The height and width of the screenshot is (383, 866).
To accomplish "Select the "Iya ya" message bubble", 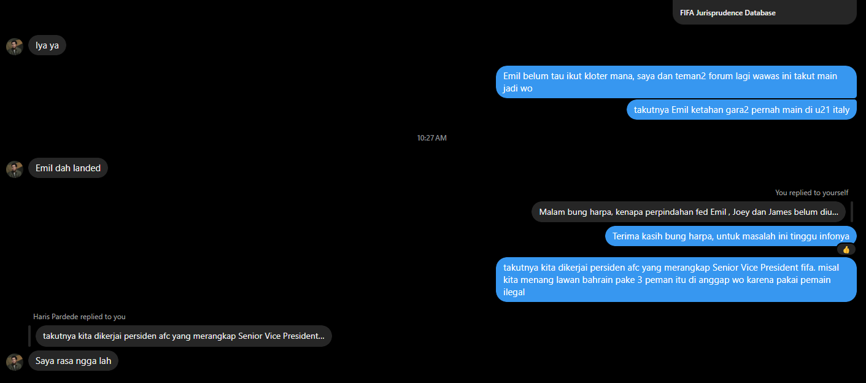I will [47, 45].
